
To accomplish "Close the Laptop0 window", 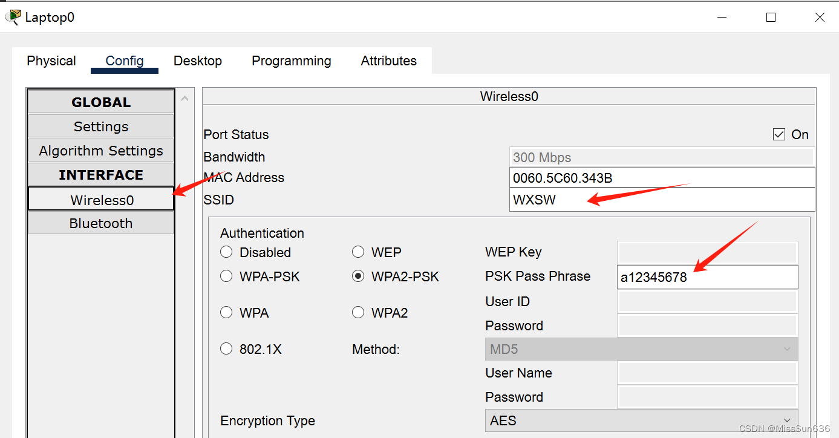I will (820, 18).
